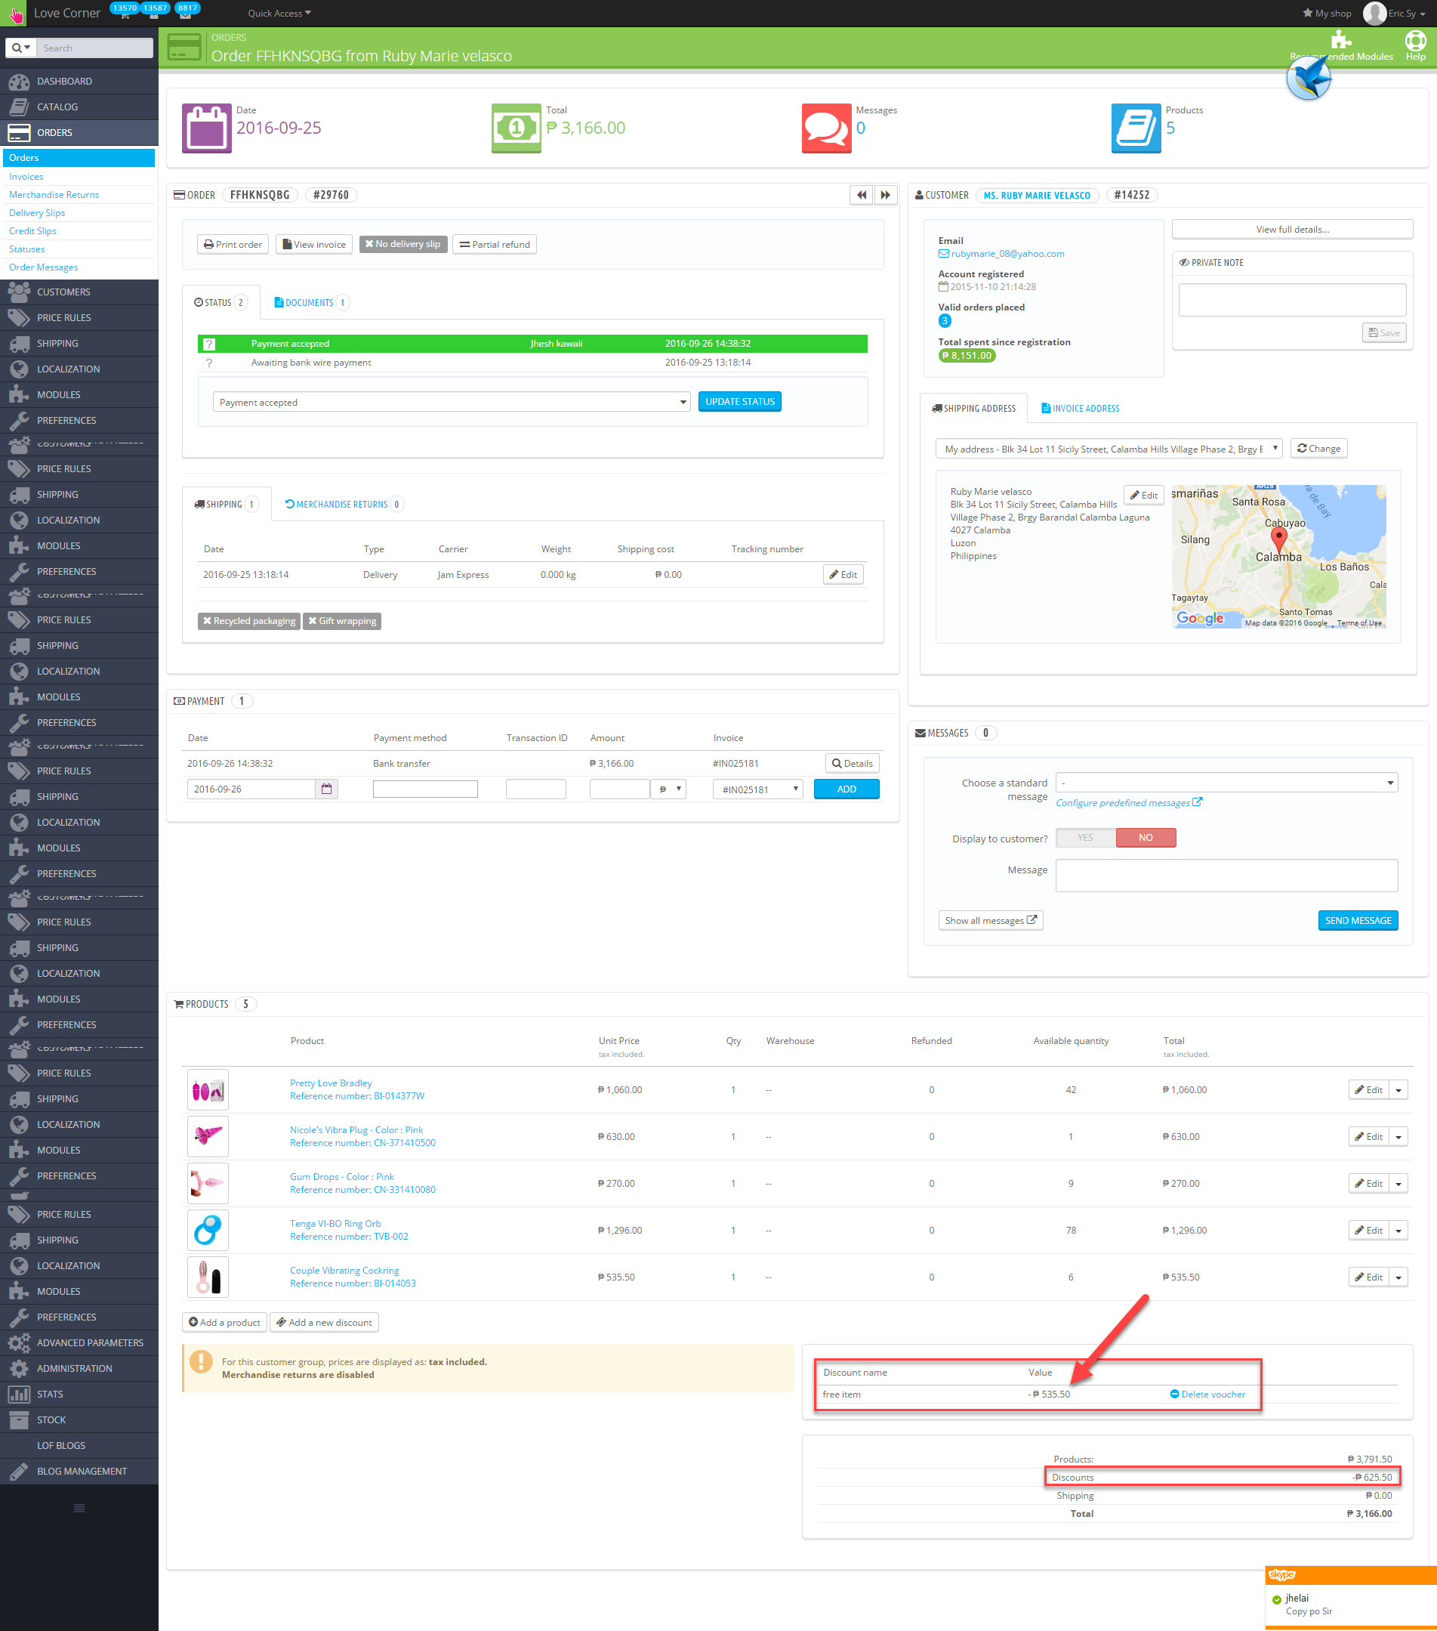Toggle Recycled packaging option
Image resolution: width=1437 pixels, height=1631 pixels.
point(248,621)
